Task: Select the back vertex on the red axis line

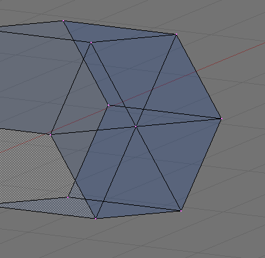Action: coord(109,105)
